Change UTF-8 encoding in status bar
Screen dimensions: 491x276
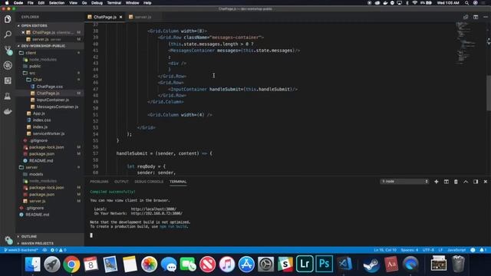(428, 250)
